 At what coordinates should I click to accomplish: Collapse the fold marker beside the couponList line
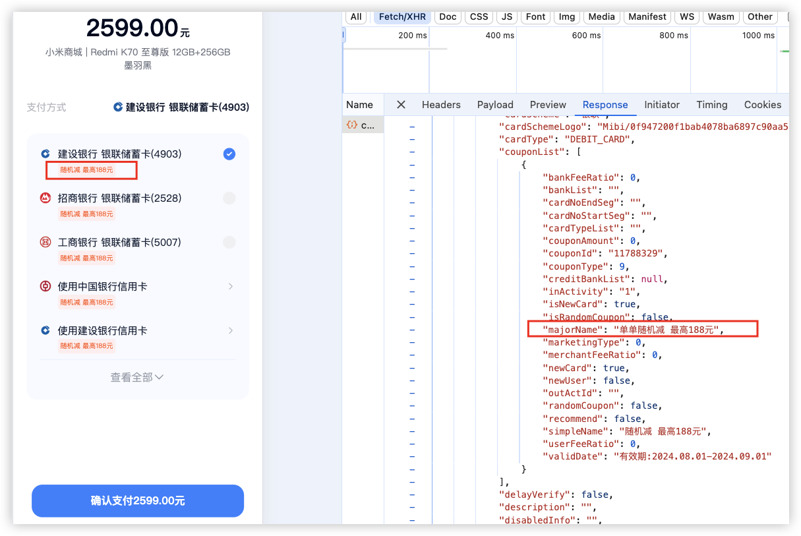pyautogui.click(x=412, y=152)
